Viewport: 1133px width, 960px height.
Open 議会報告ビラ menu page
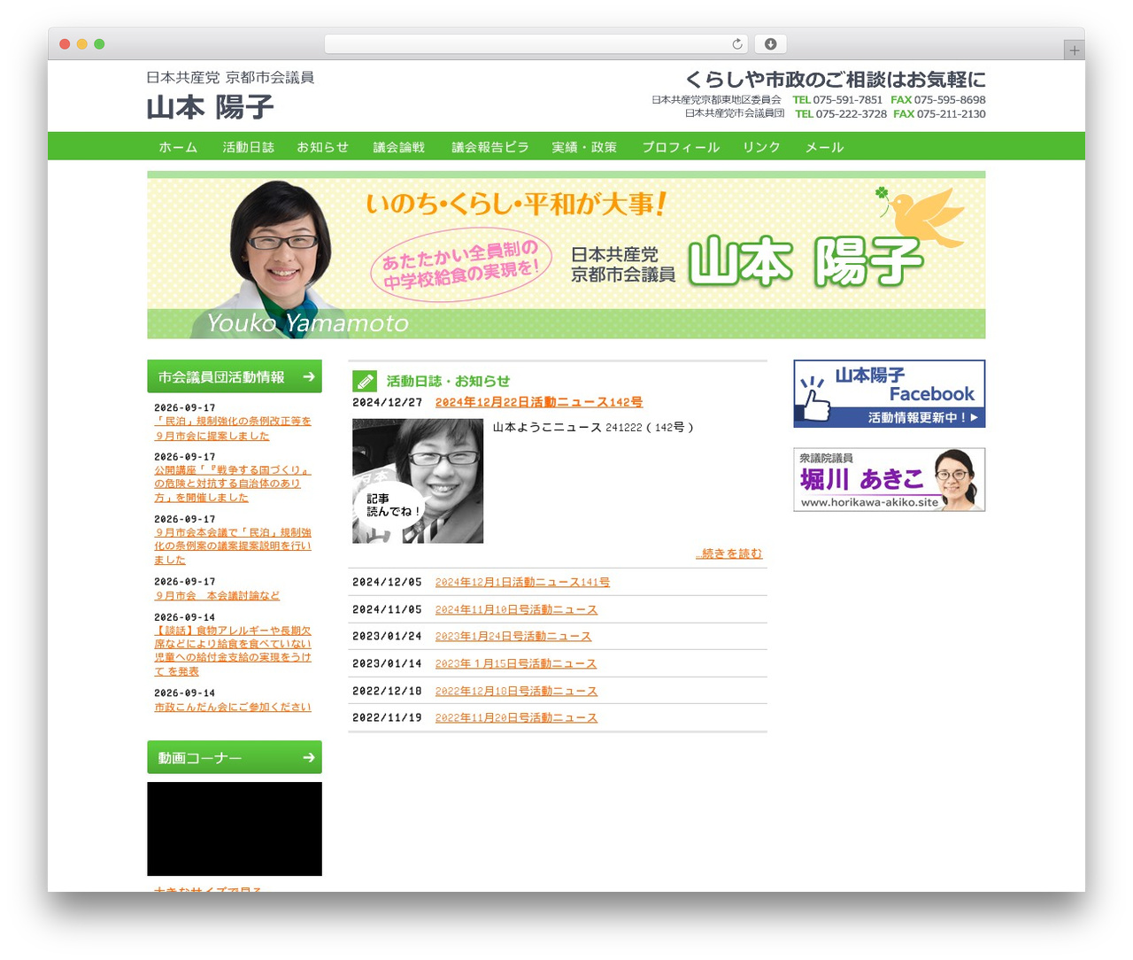490,147
